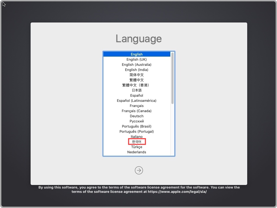This screenshot has width=277, height=208.
Task: Pick Italiano language
Action: click(137, 136)
